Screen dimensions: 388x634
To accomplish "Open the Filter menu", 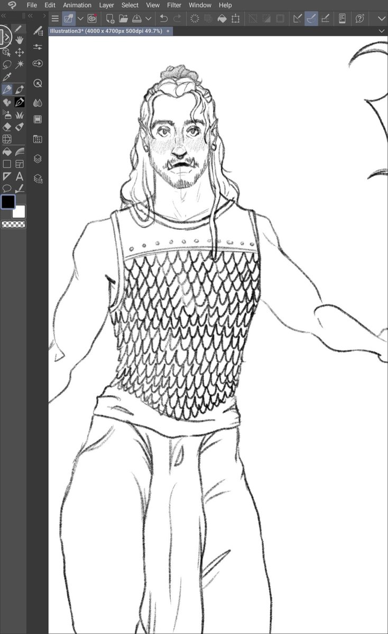I will pos(174,5).
